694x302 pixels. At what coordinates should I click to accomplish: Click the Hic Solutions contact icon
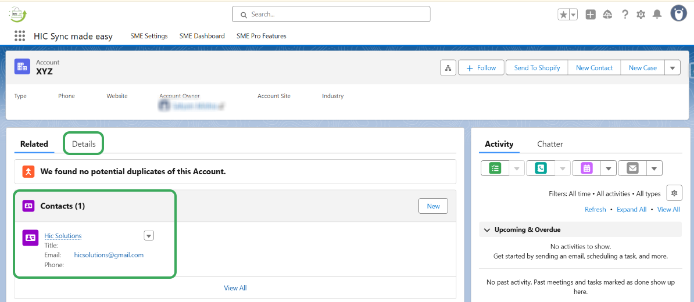pyautogui.click(x=30, y=238)
